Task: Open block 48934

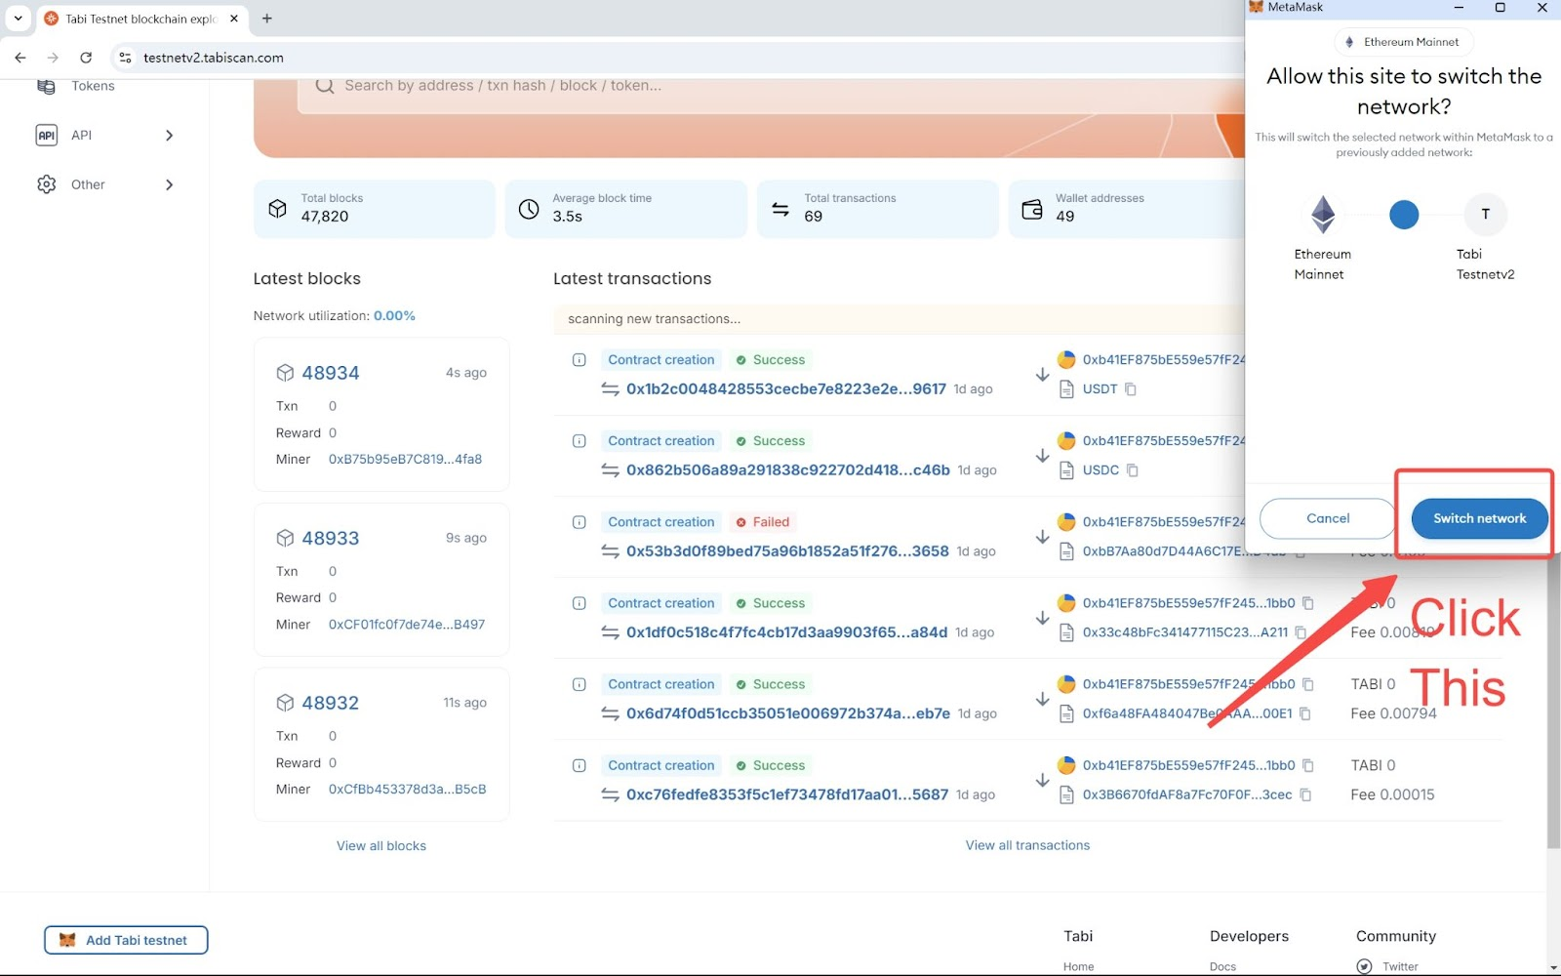Action: click(330, 373)
